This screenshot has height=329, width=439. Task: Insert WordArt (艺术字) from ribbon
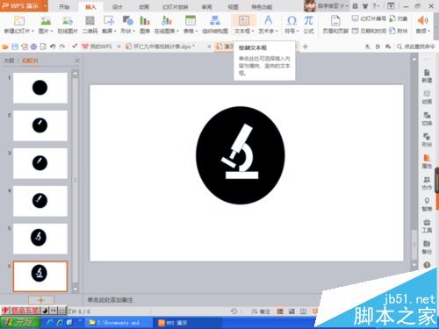pos(268,25)
